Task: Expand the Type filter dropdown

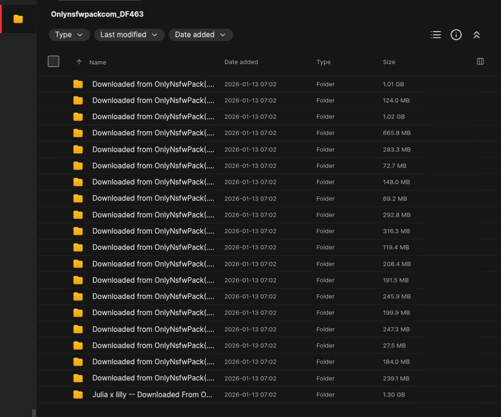Action: pos(69,35)
